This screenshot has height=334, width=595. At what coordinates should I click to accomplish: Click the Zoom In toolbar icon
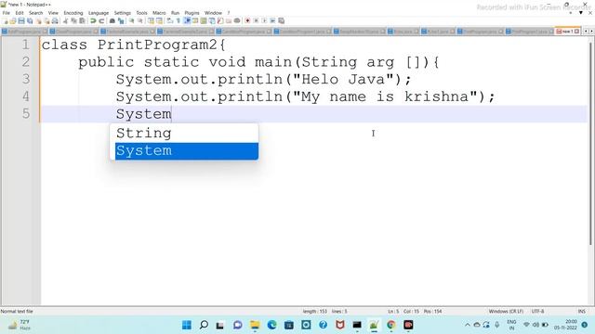(131, 20)
